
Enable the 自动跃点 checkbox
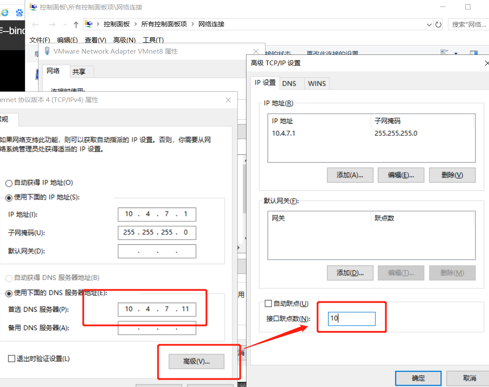[x=268, y=304]
